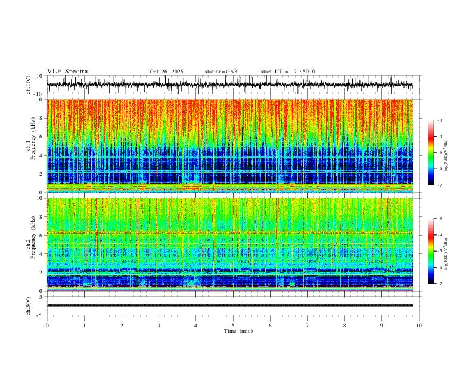Image resolution: width=472 pixels, height=365 pixels.
Task: Click time axis tick label "0"
Action: pos(47,326)
